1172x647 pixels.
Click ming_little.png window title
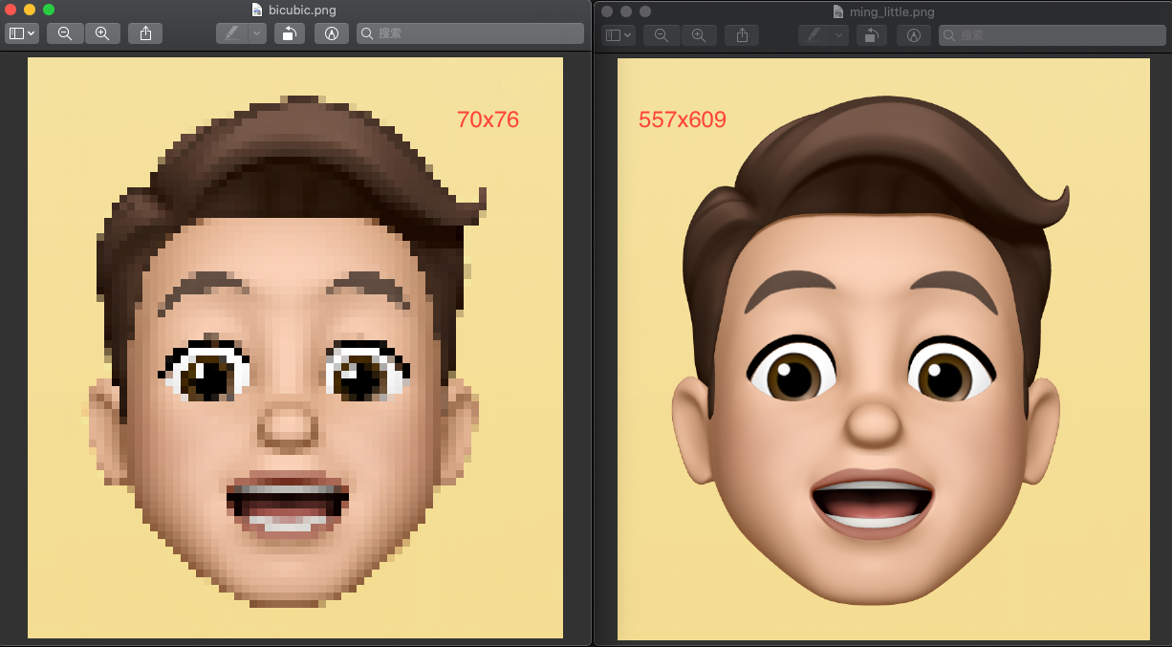click(x=892, y=12)
